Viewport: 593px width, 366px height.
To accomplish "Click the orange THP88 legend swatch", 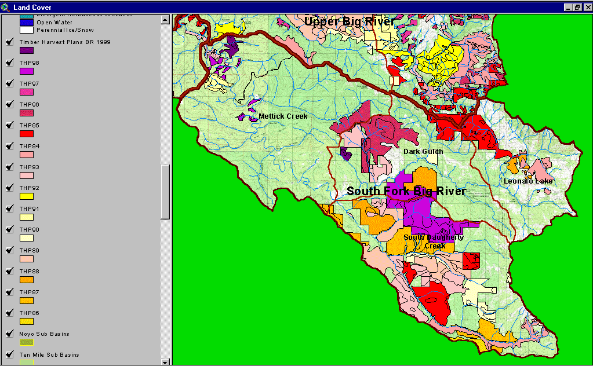I will point(27,280).
